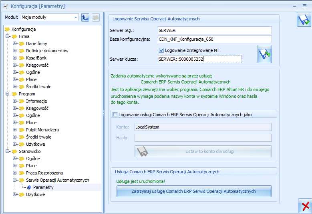Viewport: 312px width, 214px height.
Task: Select Księgowość under Firma
Action: [37, 65]
